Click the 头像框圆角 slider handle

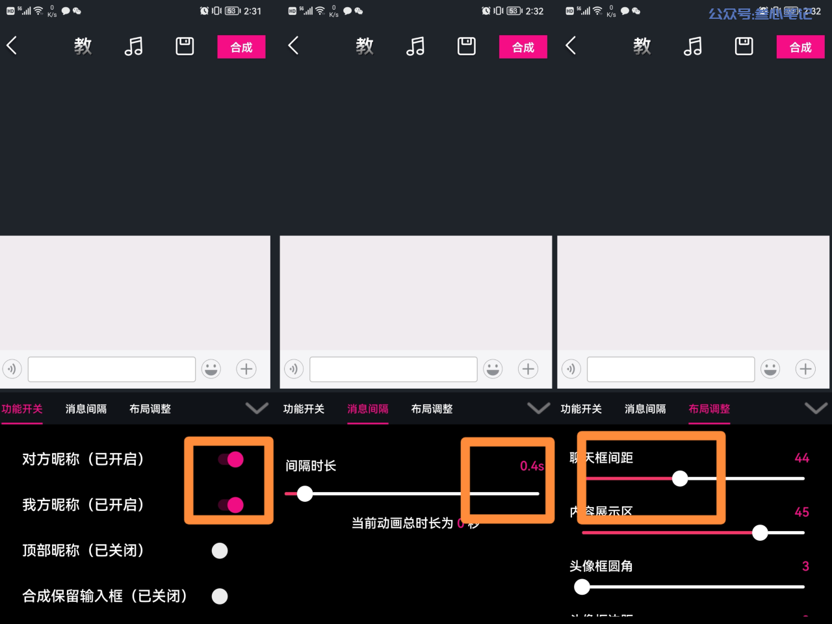(x=582, y=587)
